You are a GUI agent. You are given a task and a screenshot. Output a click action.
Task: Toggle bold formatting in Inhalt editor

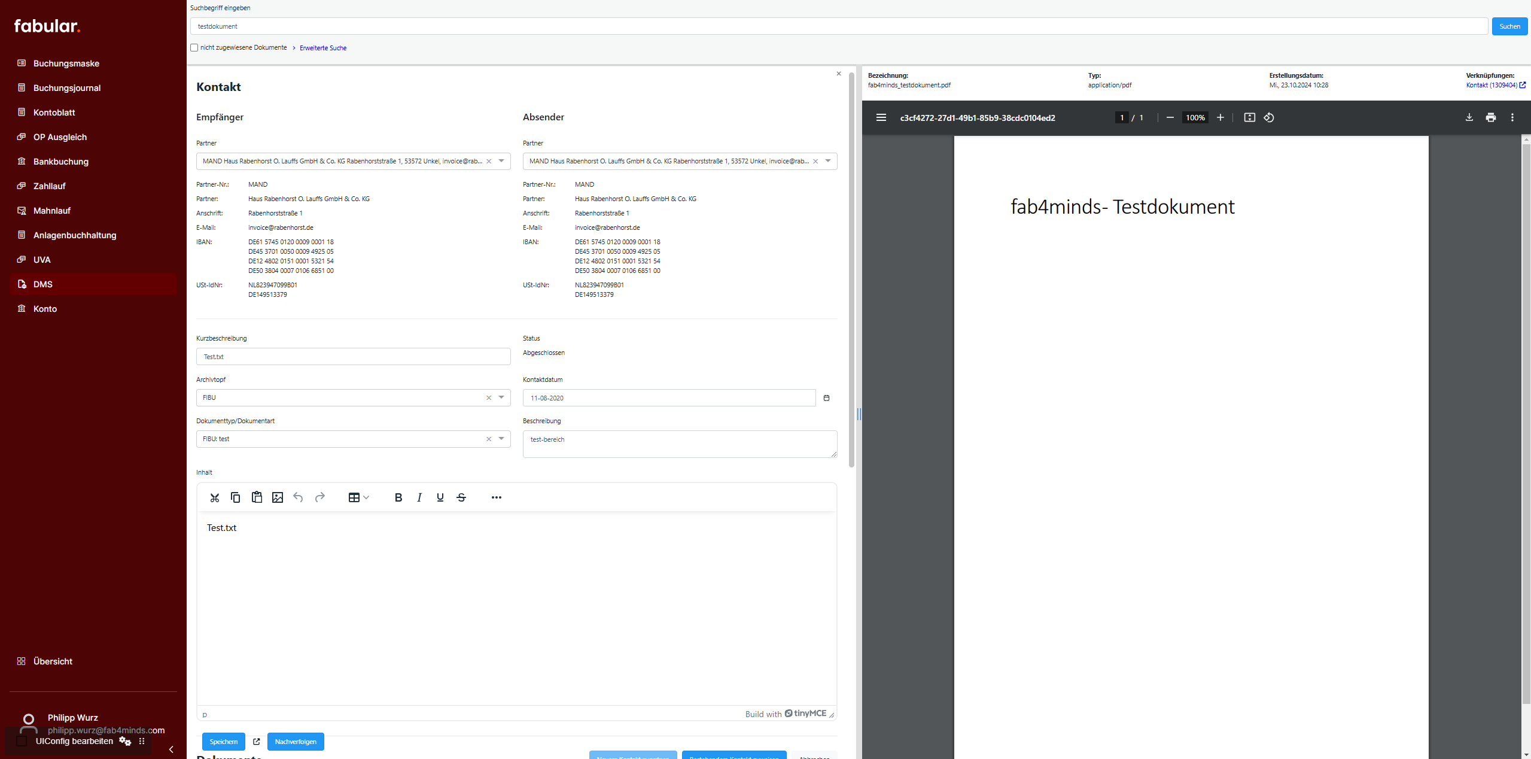[398, 497]
